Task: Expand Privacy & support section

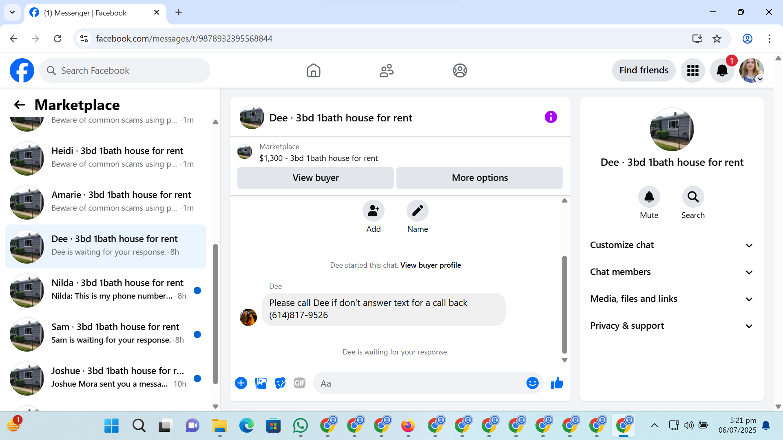Action: (x=672, y=326)
